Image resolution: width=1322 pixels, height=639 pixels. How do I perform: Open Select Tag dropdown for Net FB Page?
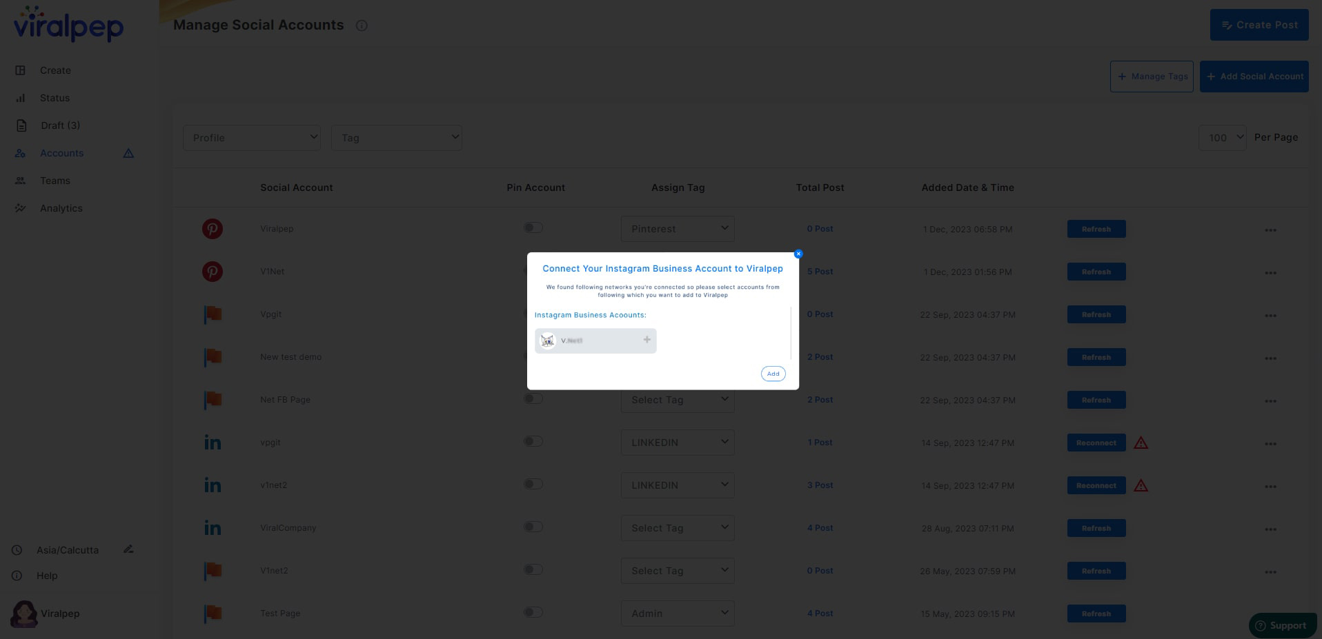[x=678, y=400]
